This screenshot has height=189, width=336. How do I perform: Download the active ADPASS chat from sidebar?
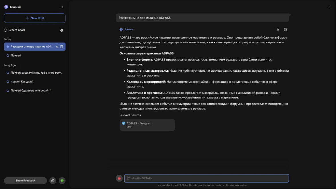tap(57, 47)
